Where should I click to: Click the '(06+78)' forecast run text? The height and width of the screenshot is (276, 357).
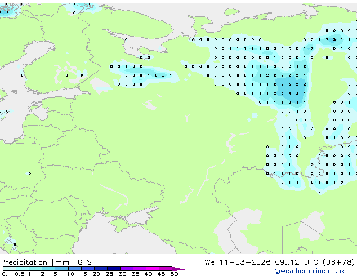pyautogui.click(x=338, y=262)
